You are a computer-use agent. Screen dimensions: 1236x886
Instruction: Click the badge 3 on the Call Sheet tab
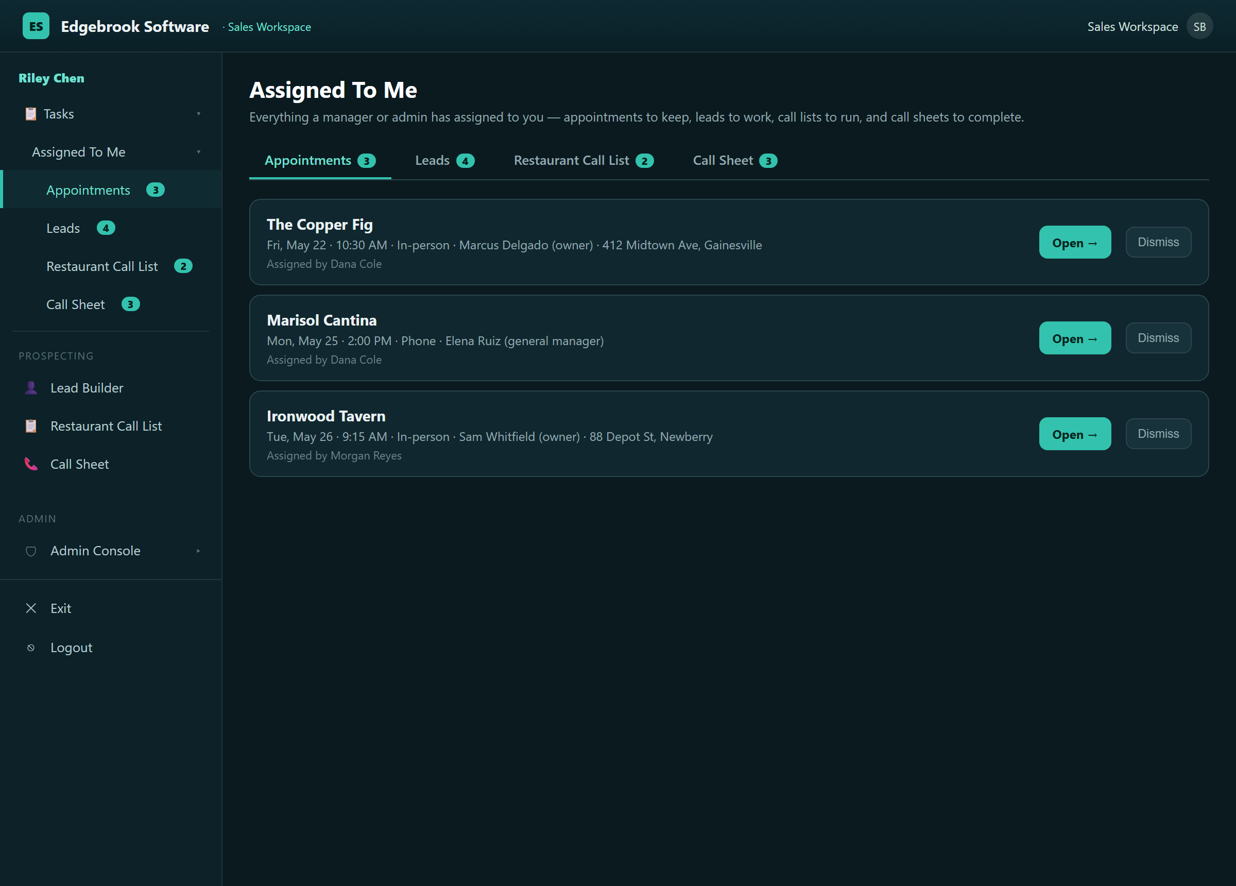coord(768,161)
